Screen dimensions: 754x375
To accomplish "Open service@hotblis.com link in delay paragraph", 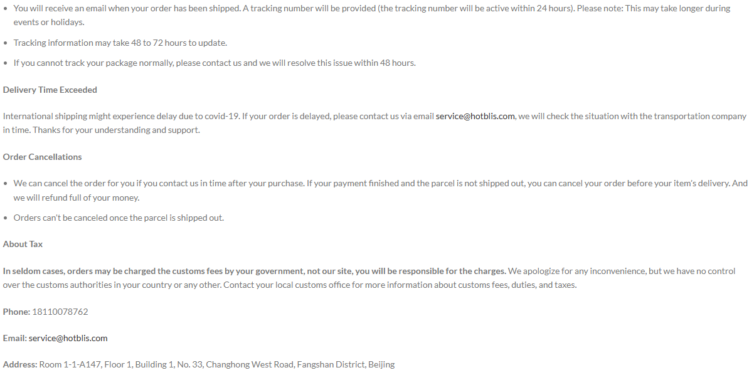I will pos(475,116).
